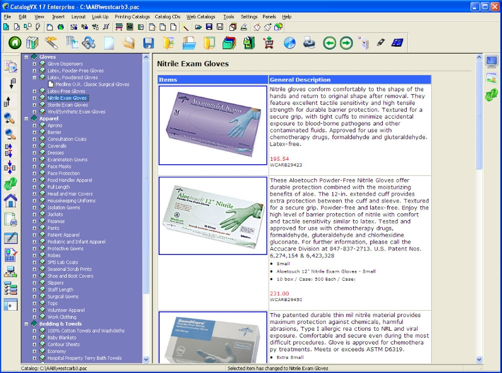Select Sterile Exam Gloves in the tree
Image resolution: width=502 pixels, height=373 pixels.
[x=67, y=105]
